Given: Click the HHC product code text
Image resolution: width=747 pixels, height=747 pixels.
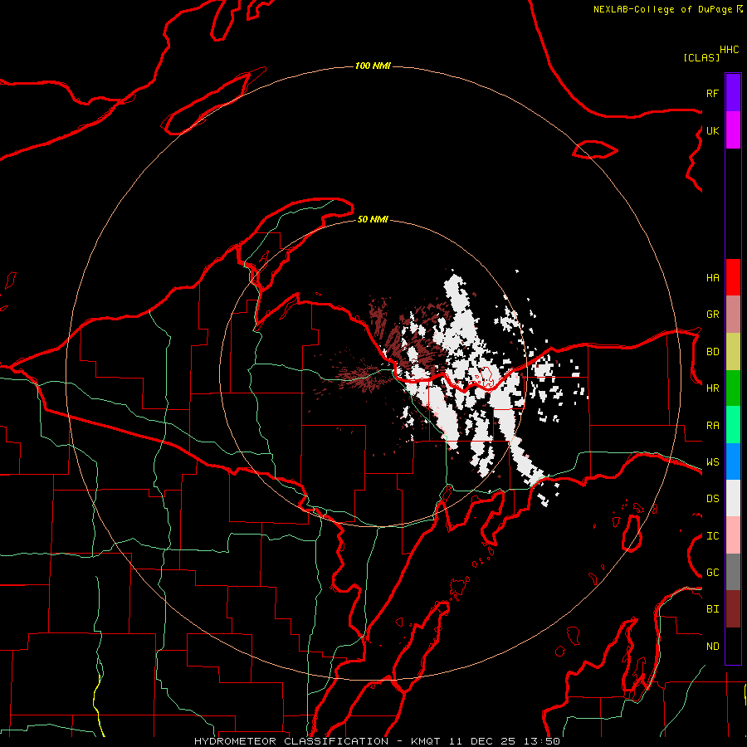Looking at the screenshot, I should [730, 50].
